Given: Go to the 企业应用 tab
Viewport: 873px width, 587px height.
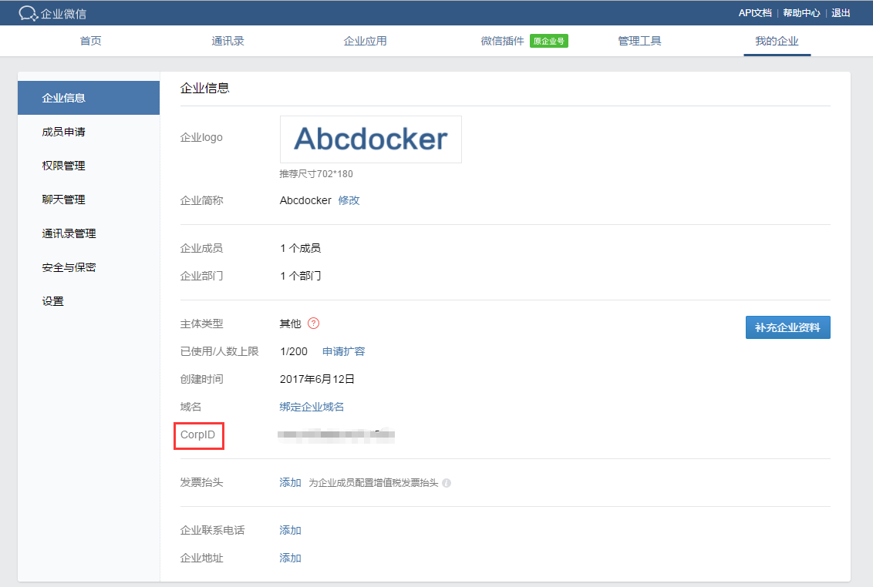Looking at the screenshot, I should (365, 42).
